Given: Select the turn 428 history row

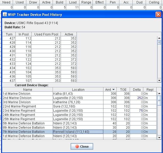Looking at the screenshot, I should click(x=40, y=43).
